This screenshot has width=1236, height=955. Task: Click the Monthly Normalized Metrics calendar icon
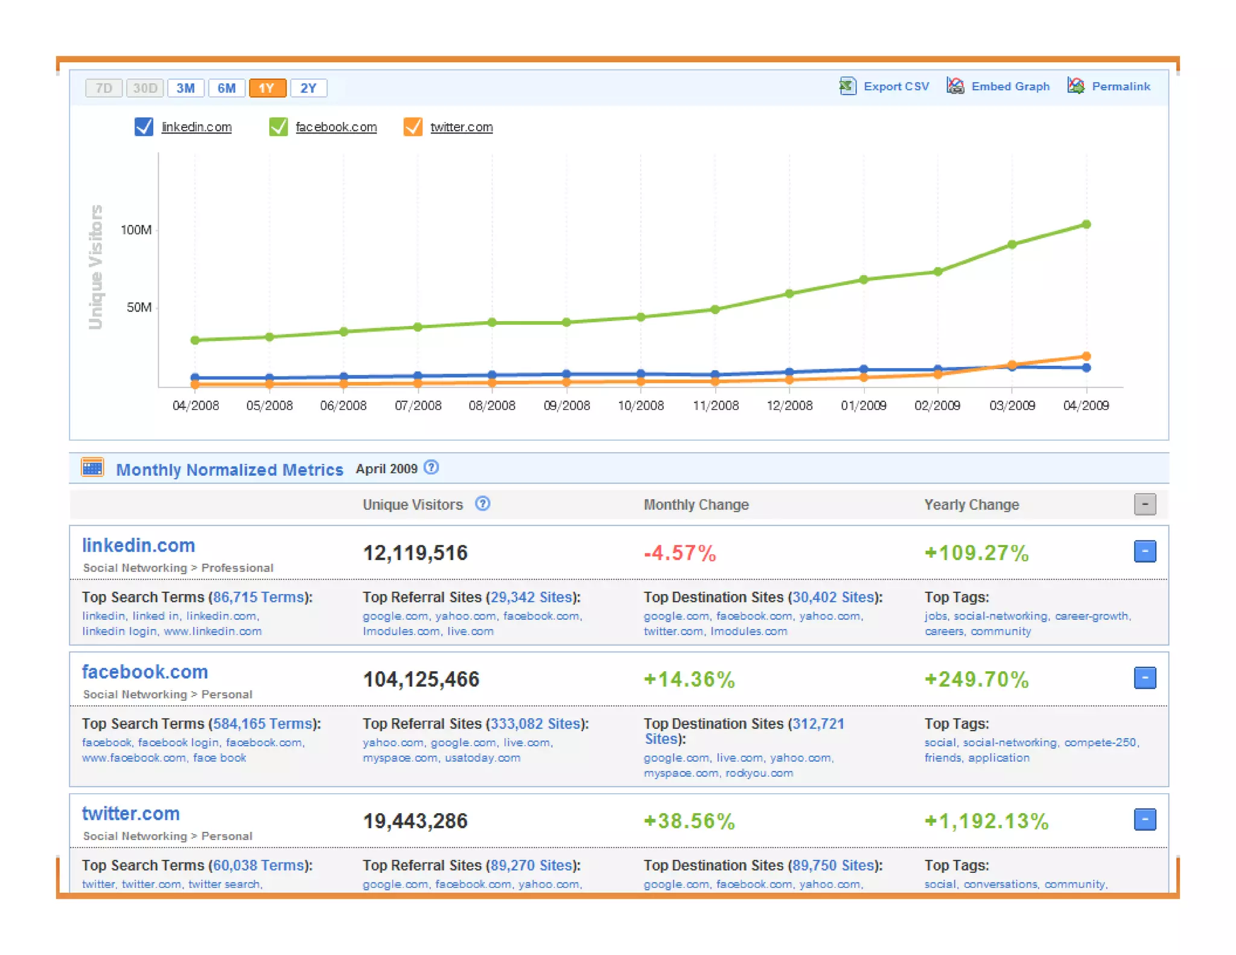(92, 468)
